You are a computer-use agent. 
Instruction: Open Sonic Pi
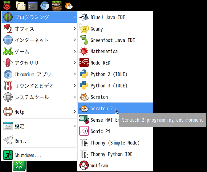[115, 131]
